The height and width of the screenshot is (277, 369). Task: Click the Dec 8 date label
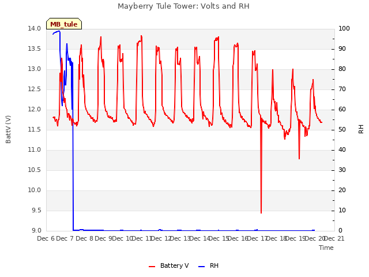[x=84, y=239]
